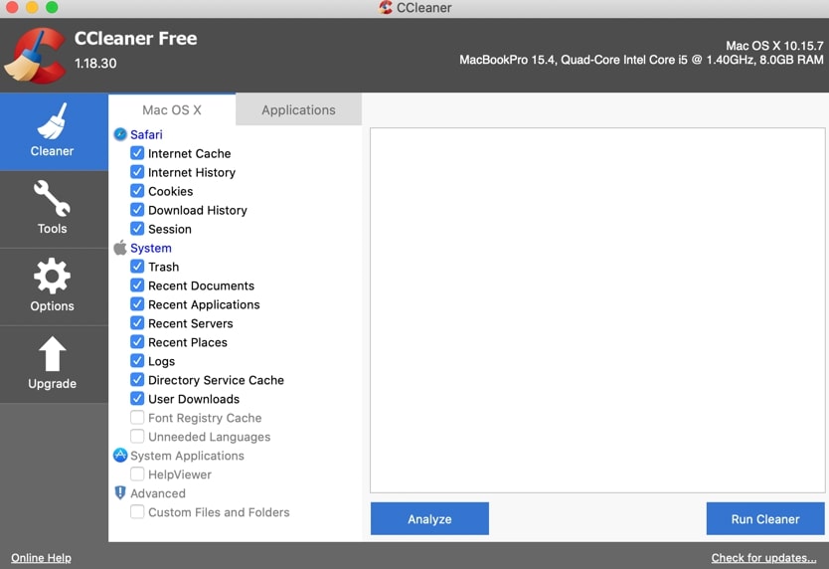Select the System Applications category label

tap(187, 456)
